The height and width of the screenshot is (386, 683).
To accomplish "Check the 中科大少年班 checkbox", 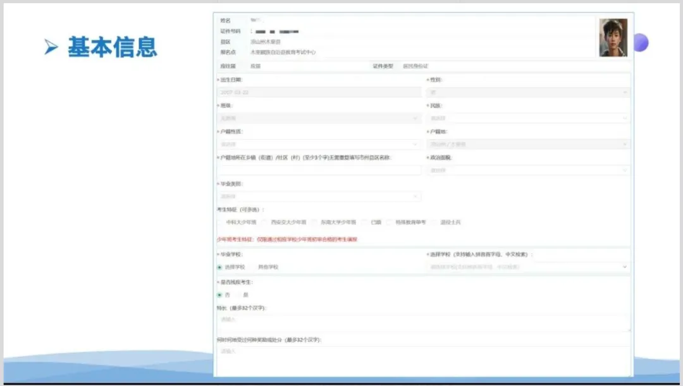I will point(221,222).
